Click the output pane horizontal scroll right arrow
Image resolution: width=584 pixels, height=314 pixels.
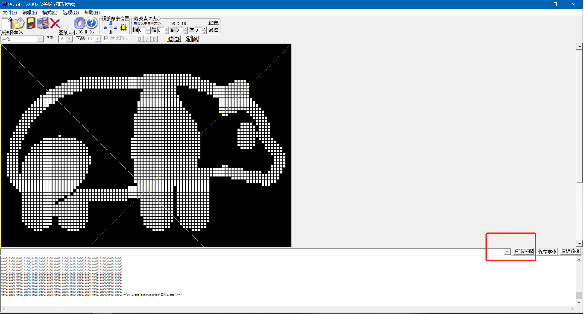[x=572, y=309]
